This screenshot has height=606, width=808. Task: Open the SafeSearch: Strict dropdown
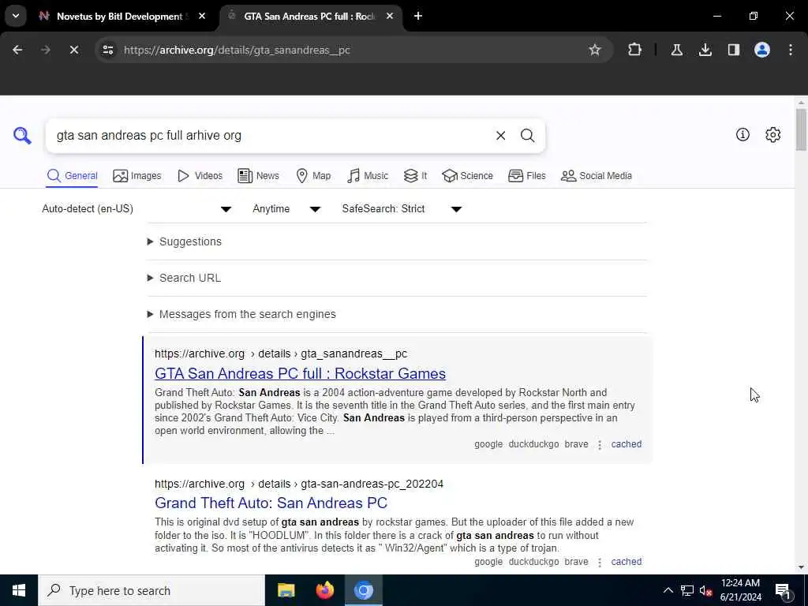coord(402,208)
